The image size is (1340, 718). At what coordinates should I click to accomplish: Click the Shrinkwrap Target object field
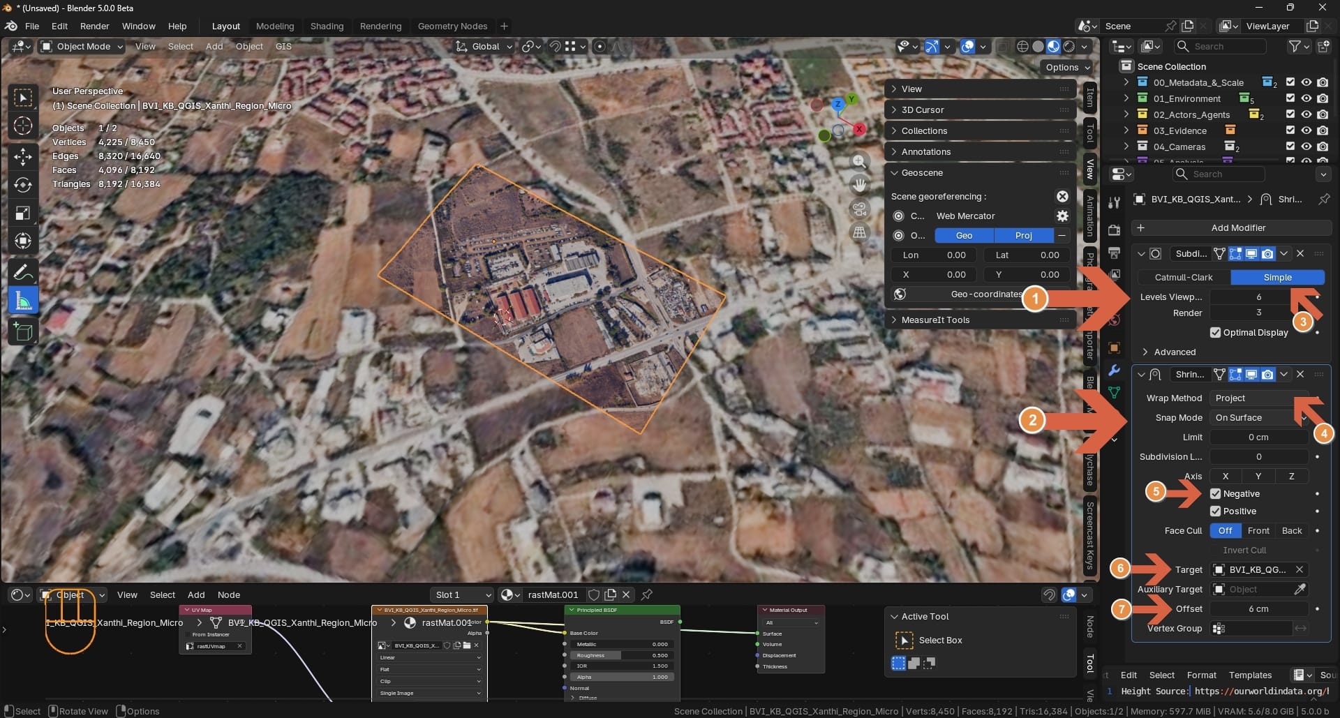click(1259, 570)
